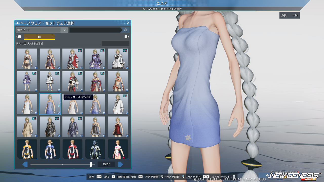Adjust the page slider handle
324x182 pixels.
[x=91, y=164]
